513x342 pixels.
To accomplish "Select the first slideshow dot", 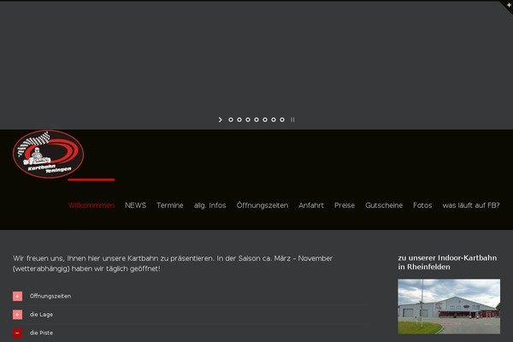I will 231,120.
